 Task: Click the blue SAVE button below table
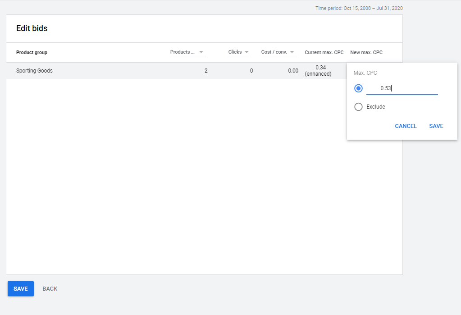21,288
